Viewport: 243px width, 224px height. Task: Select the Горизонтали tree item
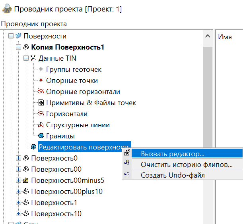pyautogui.click(x=67, y=114)
